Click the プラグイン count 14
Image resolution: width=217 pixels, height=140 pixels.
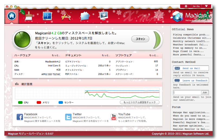(157, 70)
